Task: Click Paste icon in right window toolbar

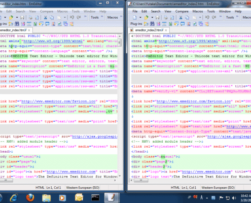Action: tap(195, 17)
